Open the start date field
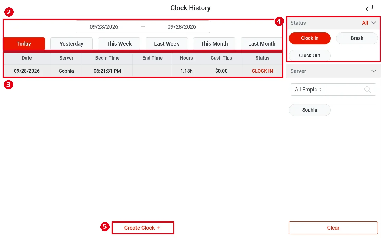Image resolution: width=381 pixels, height=238 pixels. [x=104, y=27]
